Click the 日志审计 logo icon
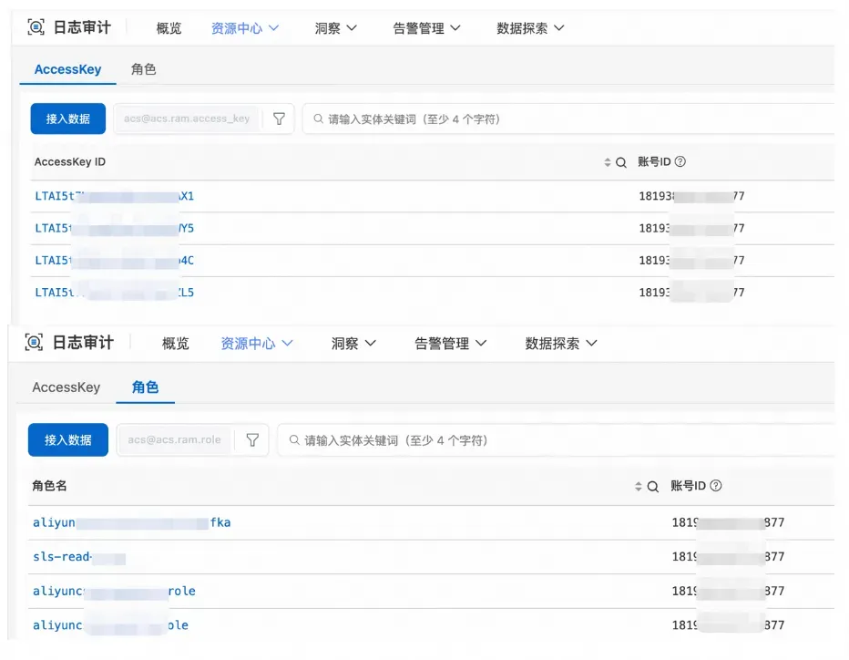Viewport: 849px width, 660px height. pyautogui.click(x=36, y=27)
